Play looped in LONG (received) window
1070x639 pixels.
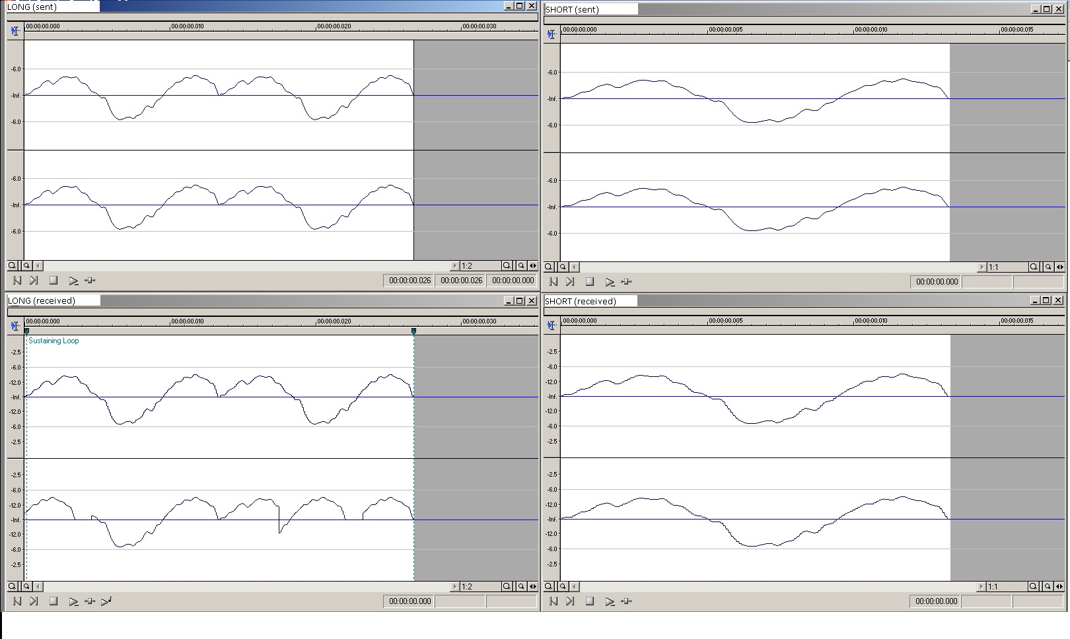pyautogui.click(x=90, y=601)
